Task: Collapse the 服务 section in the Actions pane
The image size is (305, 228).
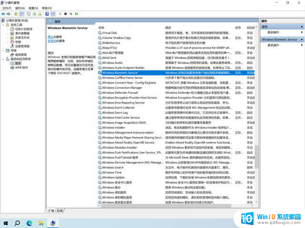Action: 302,27
